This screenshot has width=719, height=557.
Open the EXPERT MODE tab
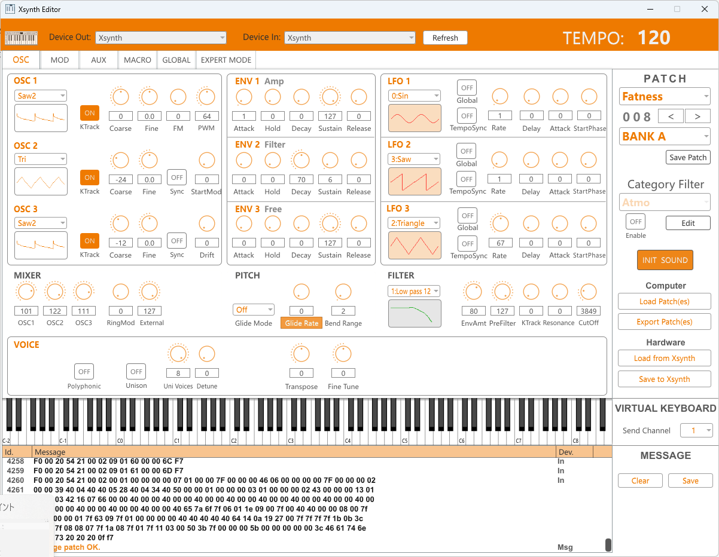coord(226,60)
